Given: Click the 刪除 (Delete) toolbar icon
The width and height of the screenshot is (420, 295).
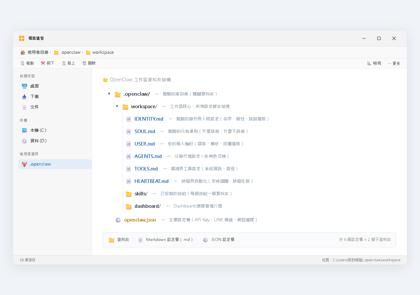Looking at the screenshot, I should point(84,63).
